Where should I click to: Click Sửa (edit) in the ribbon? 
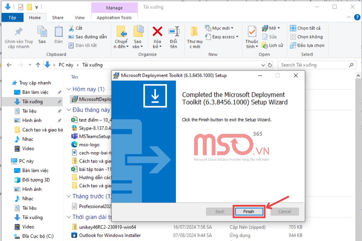coord(269,37)
